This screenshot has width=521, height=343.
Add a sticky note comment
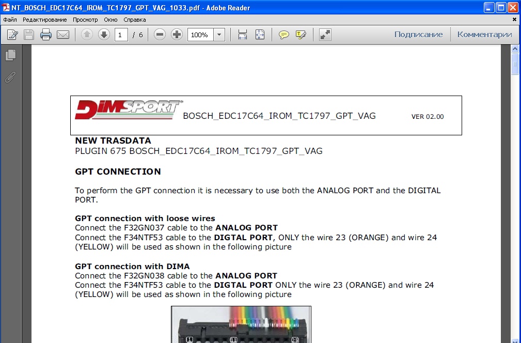coord(284,35)
